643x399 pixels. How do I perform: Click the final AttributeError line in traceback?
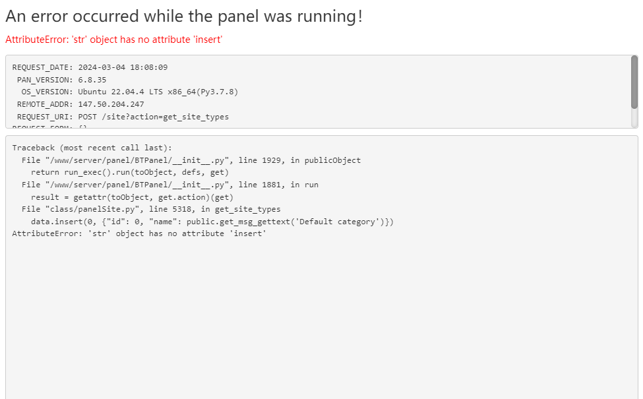pos(138,233)
